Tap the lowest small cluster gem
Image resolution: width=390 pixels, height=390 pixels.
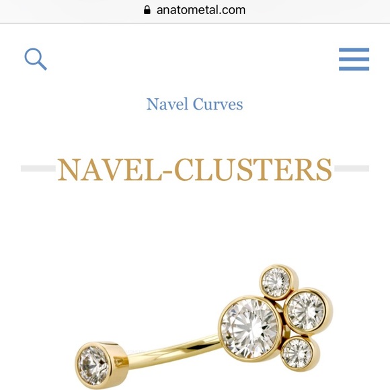(297, 353)
